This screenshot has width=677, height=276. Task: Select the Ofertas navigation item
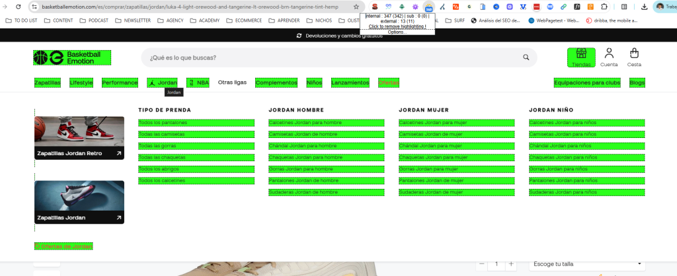[389, 83]
